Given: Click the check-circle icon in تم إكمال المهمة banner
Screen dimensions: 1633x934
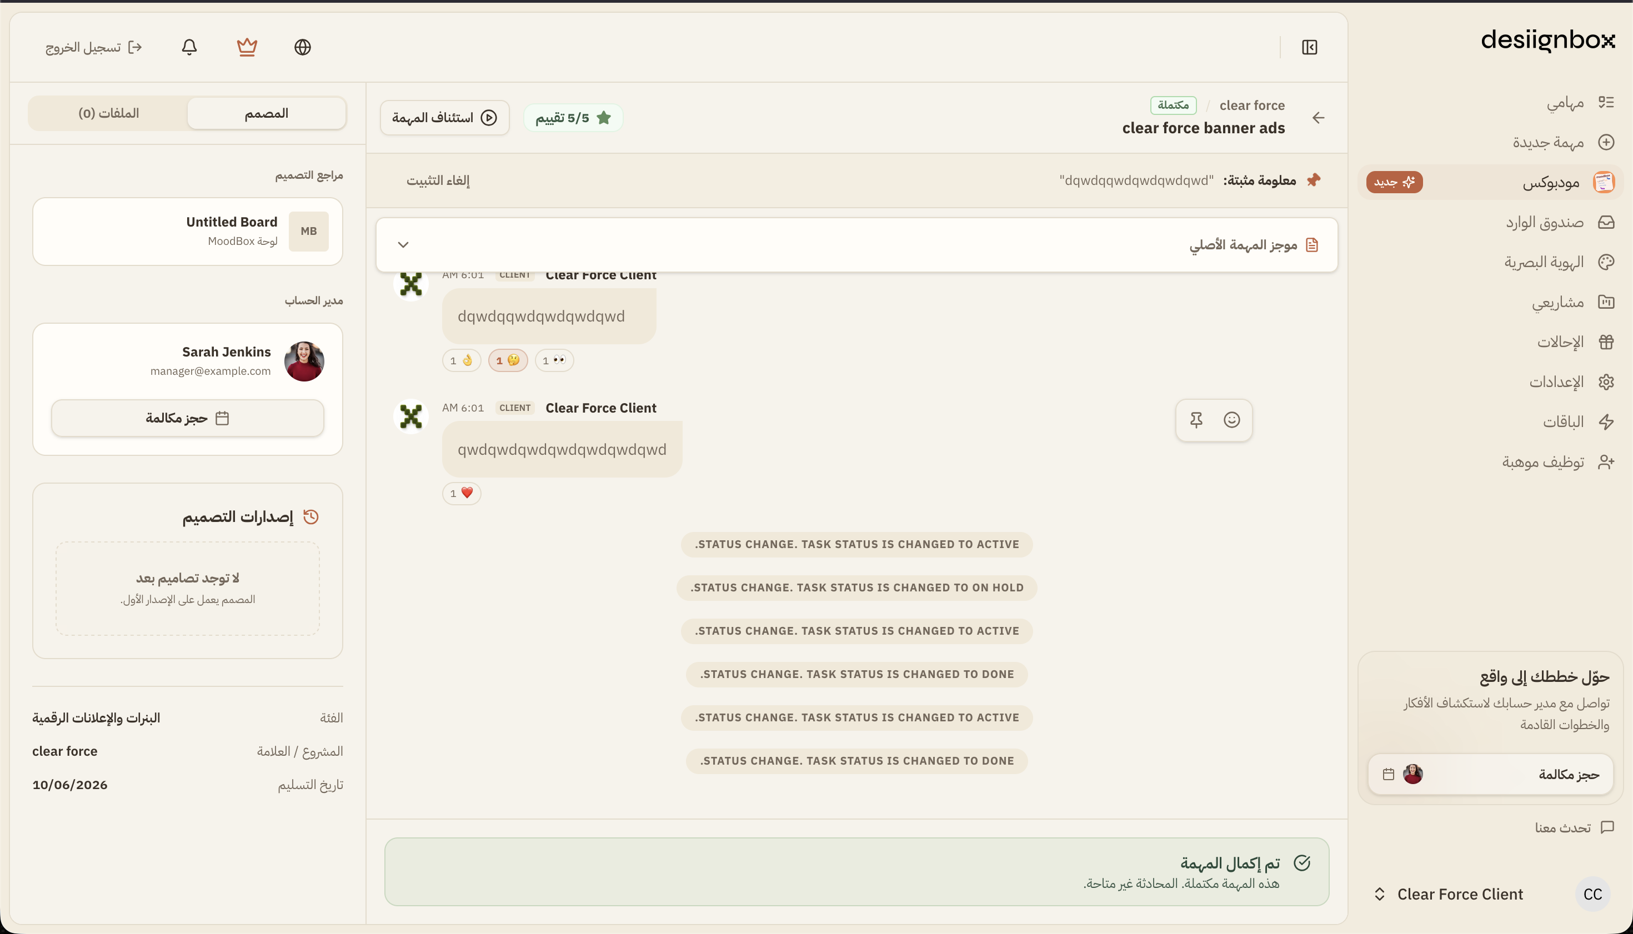Looking at the screenshot, I should click(x=1302, y=863).
